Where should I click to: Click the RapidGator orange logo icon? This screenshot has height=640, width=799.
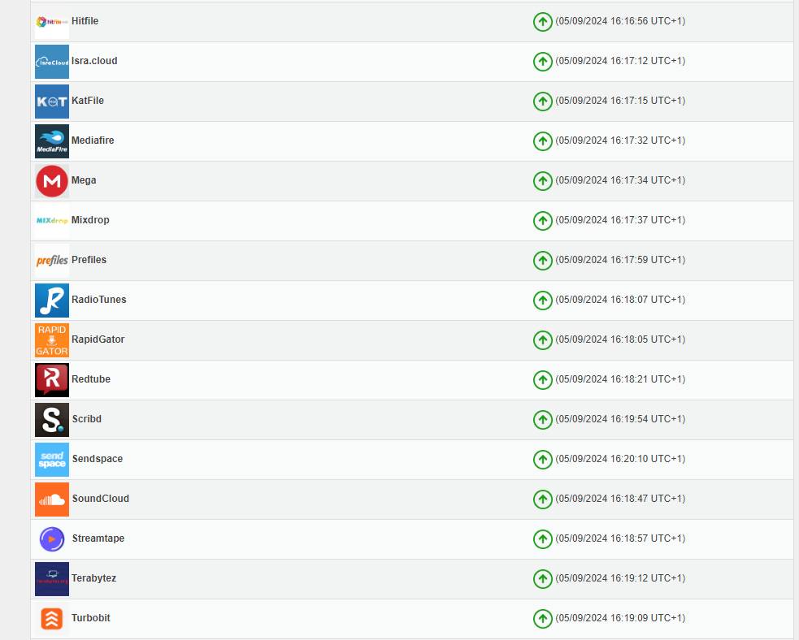(52, 340)
